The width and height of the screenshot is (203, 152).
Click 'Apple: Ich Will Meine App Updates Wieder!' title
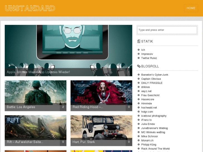38,72
